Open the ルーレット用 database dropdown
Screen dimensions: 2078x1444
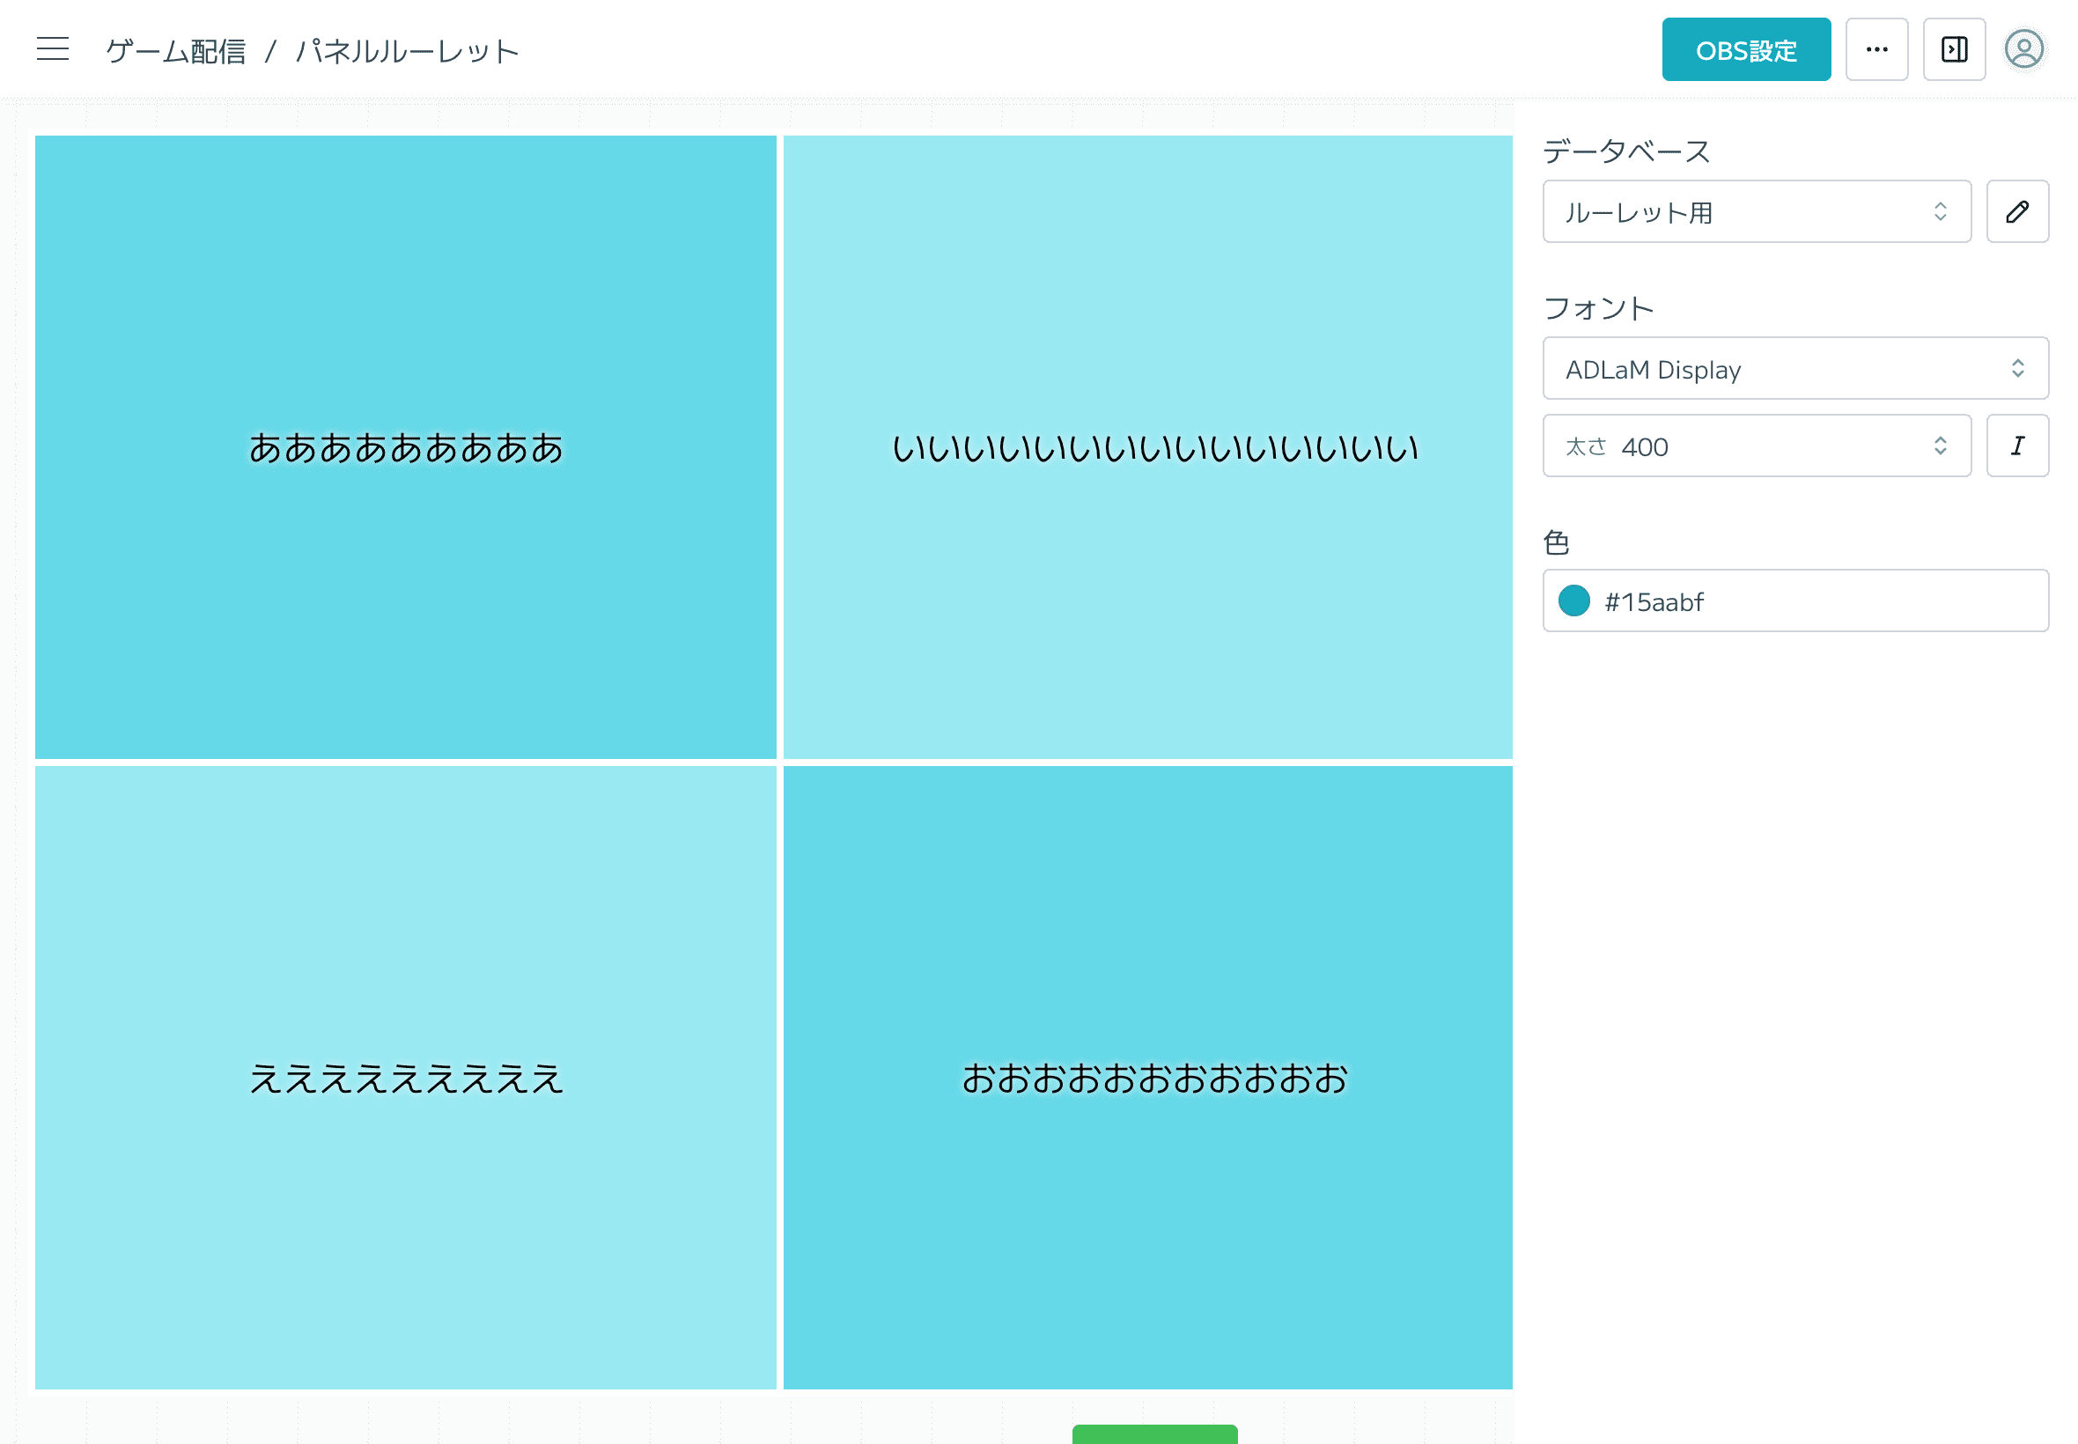[1755, 211]
